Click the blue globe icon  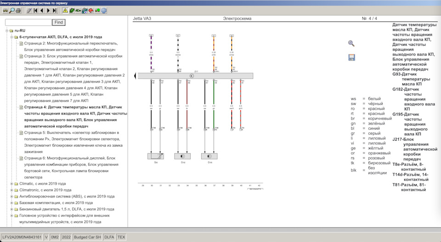click(x=104, y=11)
